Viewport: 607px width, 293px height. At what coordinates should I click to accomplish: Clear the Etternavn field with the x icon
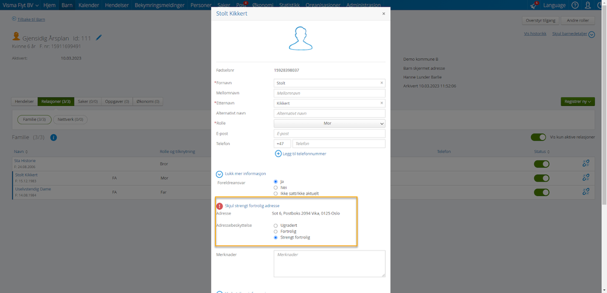381,103
